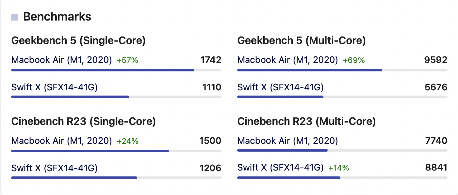458x195 pixels.
Task: Open Swift X link under Cinebench R23 Multi-Core
Action: coord(280,168)
